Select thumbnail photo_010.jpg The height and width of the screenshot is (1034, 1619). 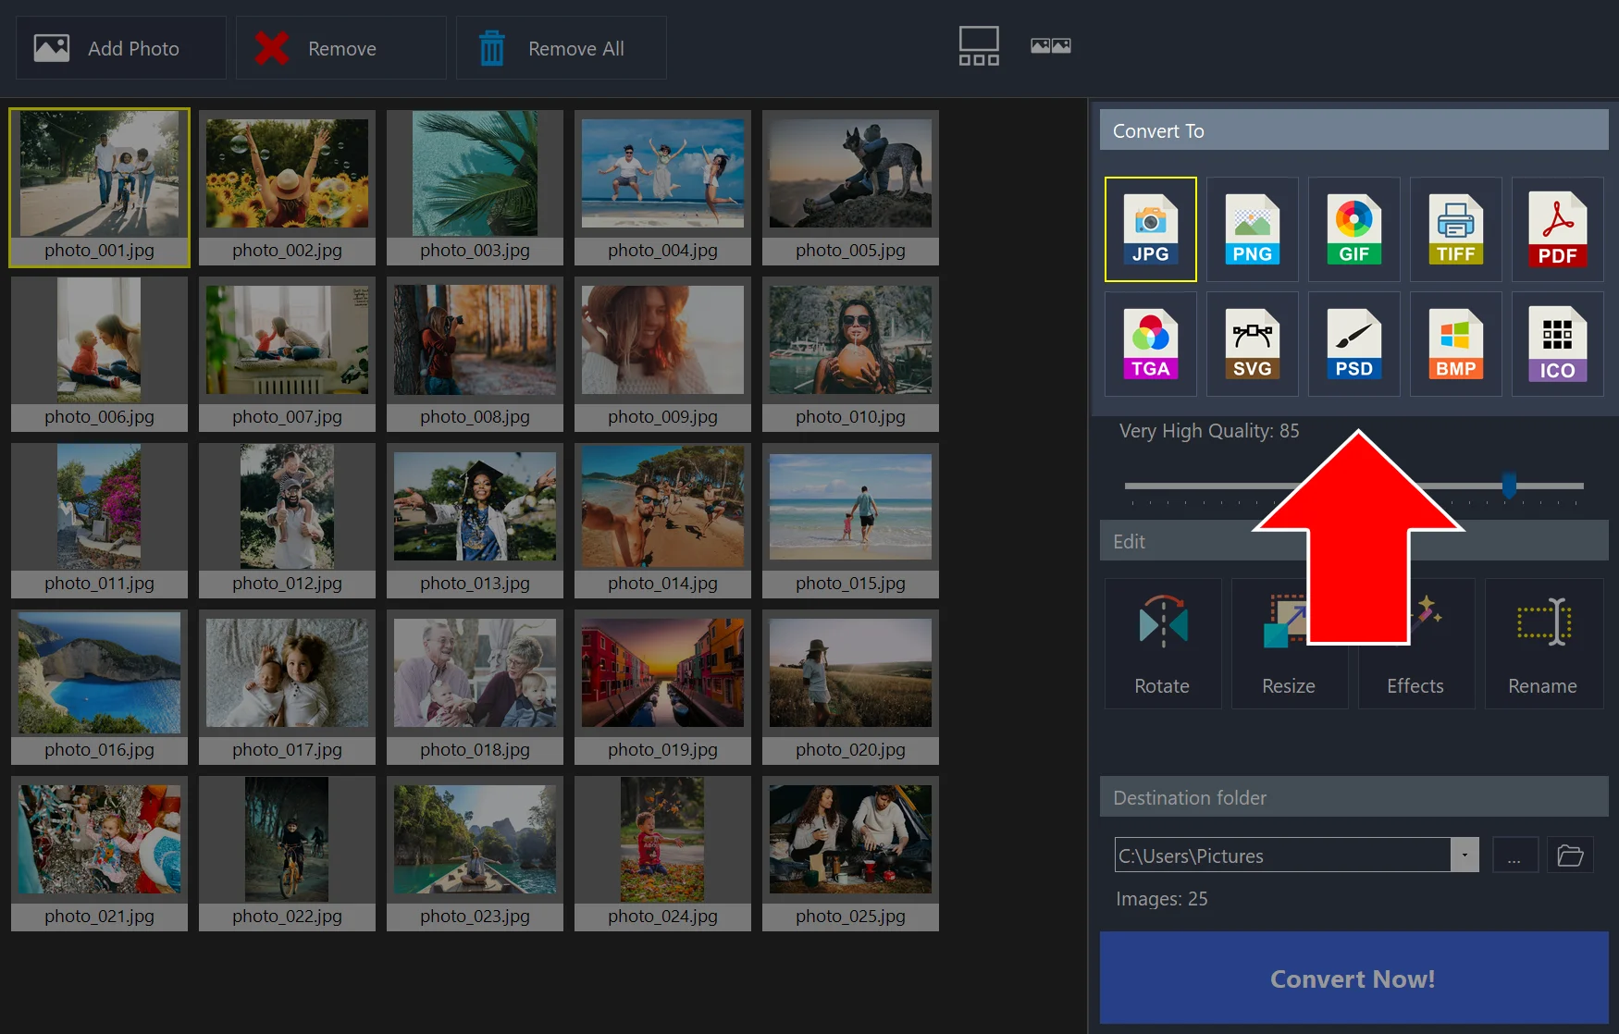850,354
